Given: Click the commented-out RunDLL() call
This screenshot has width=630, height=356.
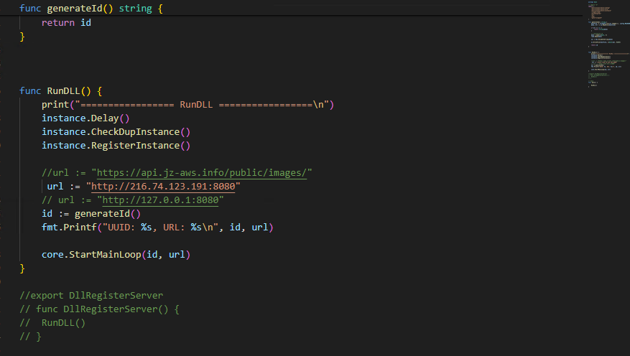Looking at the screenshot, I should (x=63, y=322).
